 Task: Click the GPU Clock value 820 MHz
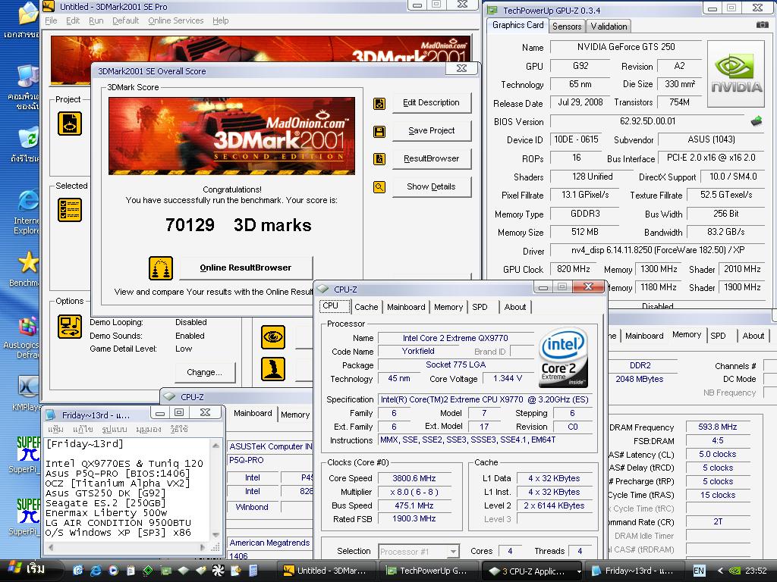coord(574,269)
